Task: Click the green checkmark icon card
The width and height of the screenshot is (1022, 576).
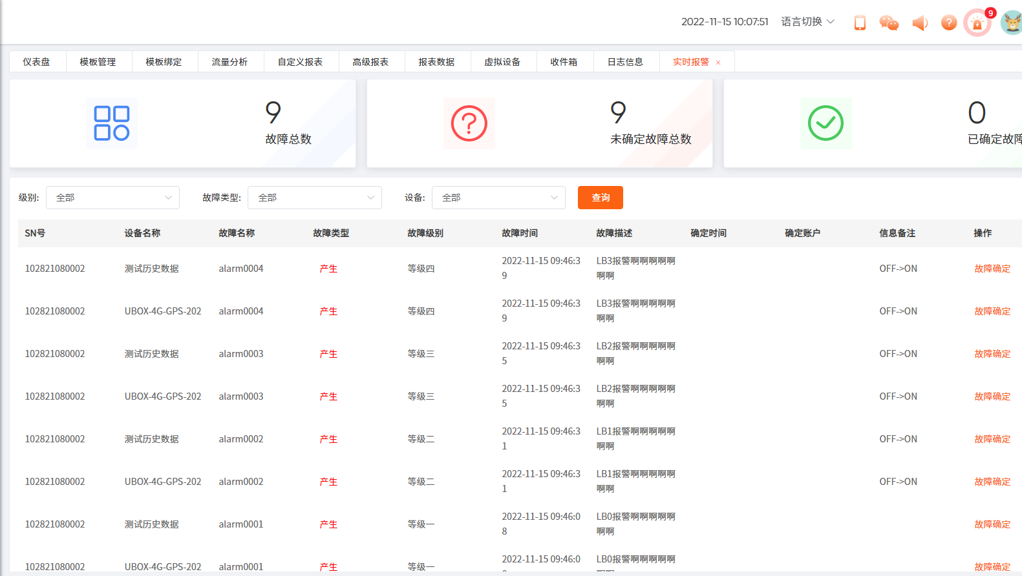Action: coord(825,123)
